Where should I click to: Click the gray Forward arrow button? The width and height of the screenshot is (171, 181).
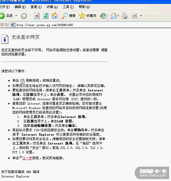tap(24, 16)
